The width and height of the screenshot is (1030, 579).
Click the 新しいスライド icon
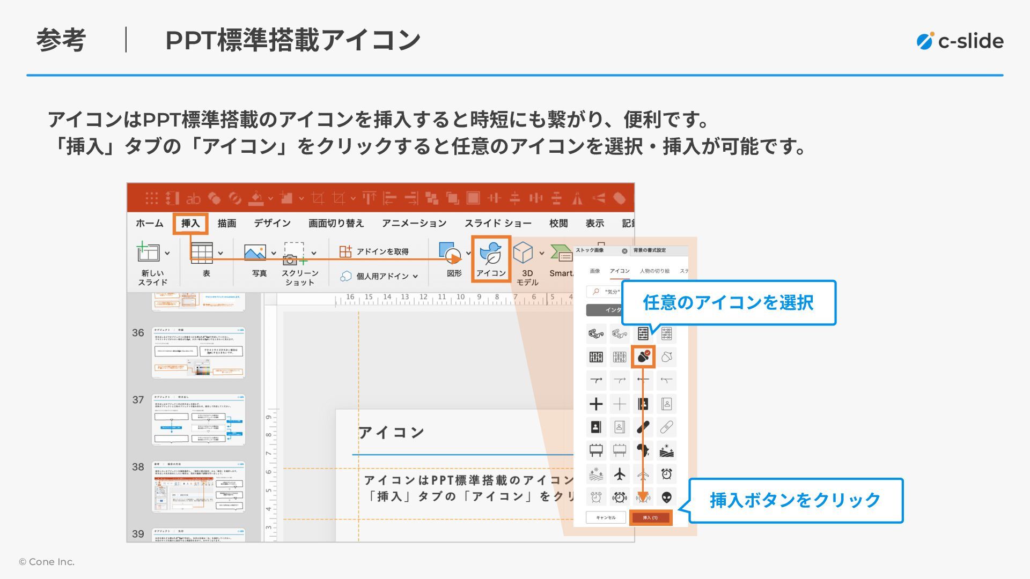148,253
